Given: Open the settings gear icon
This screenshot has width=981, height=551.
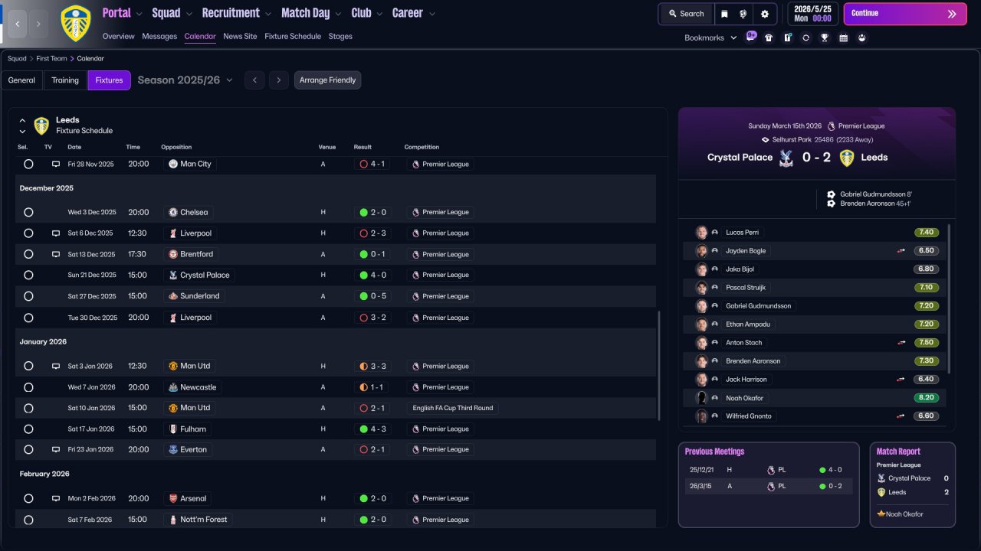Looking at the screenshot, I should (x=765, y=14).
